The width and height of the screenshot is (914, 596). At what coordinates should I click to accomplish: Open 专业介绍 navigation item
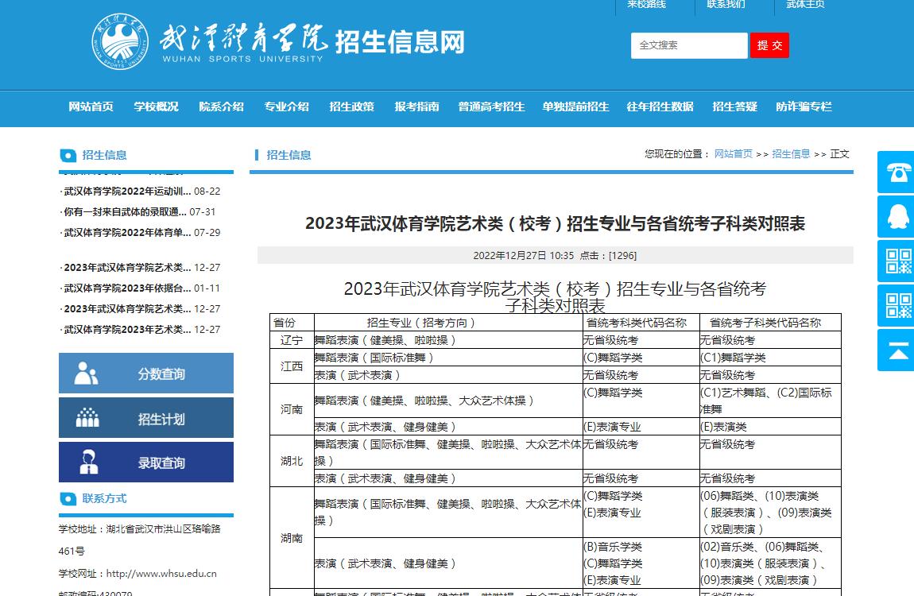pos(286,106)
